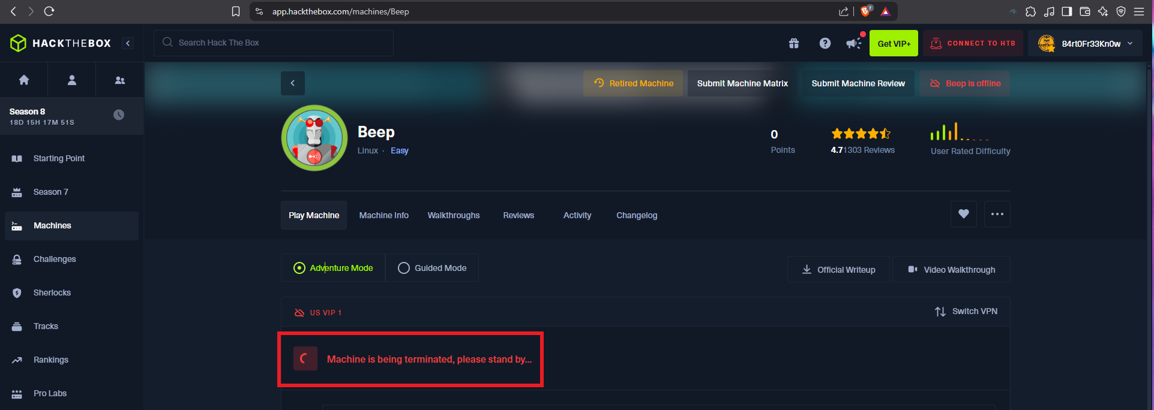Download the Official Writeup

[839, 270]
